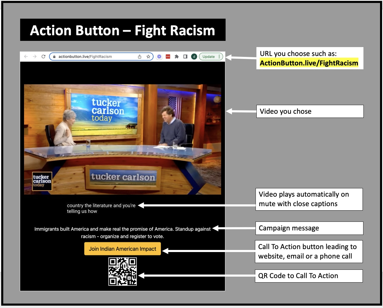
Task: Click the 'Video you chose' label
Action: [x=310, y=111]
